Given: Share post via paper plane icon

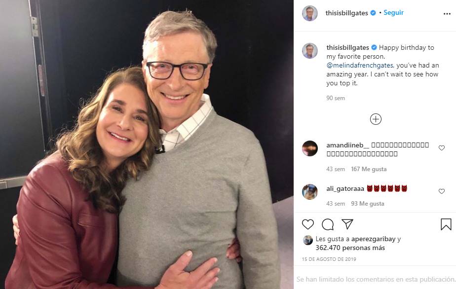Looking at the screenshot, I should point(347,224).
